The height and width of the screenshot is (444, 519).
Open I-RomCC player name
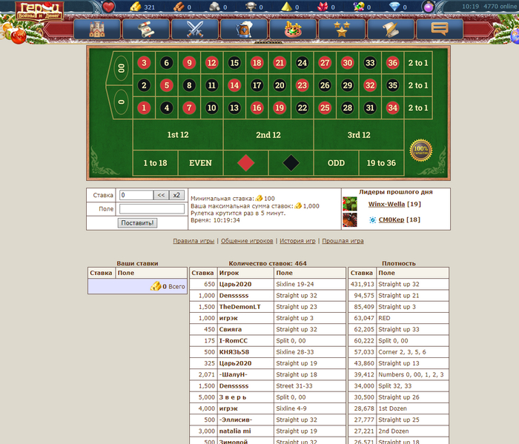pos(234,341)
